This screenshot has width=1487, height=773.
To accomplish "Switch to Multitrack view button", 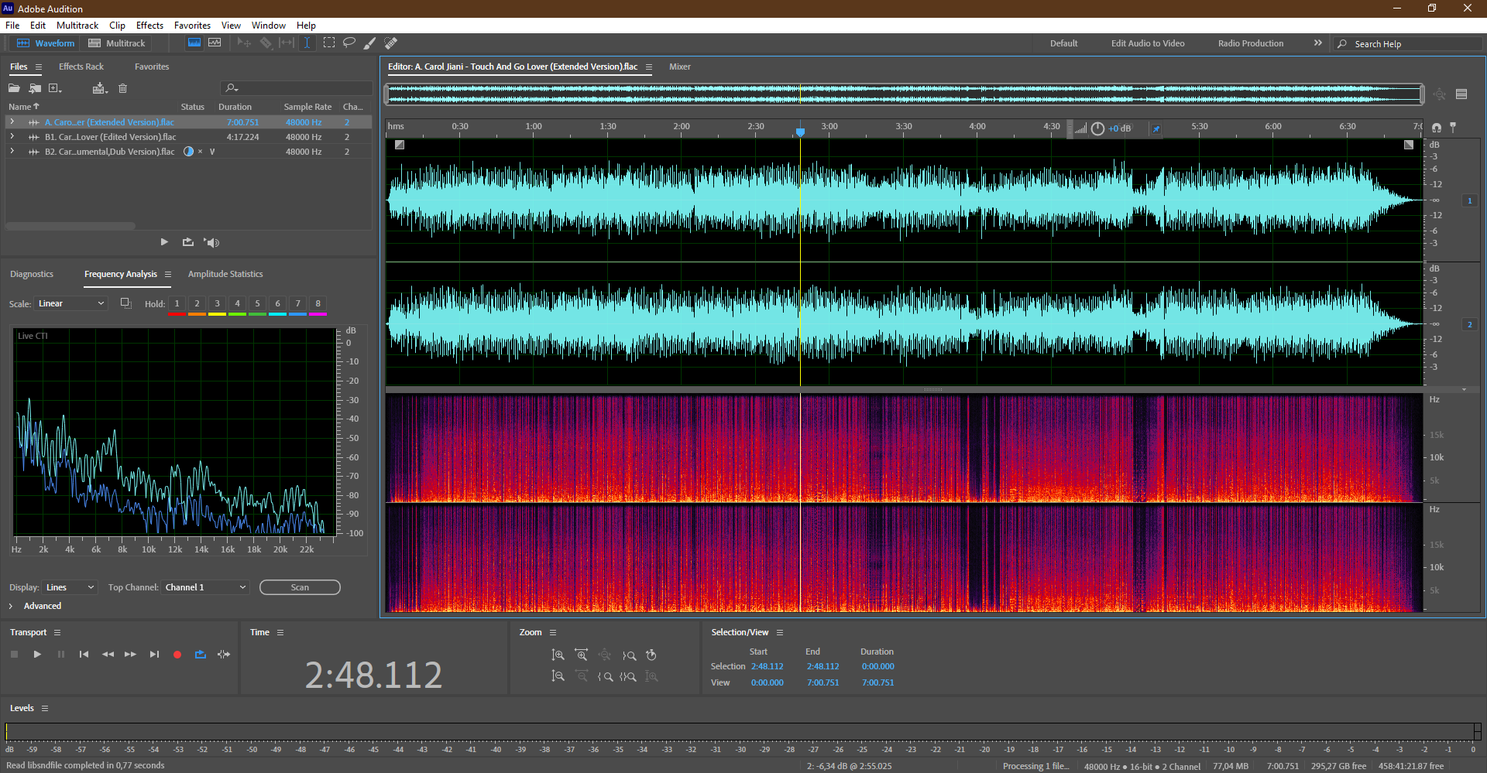I will pyautogui.click(x=117, y=43).
